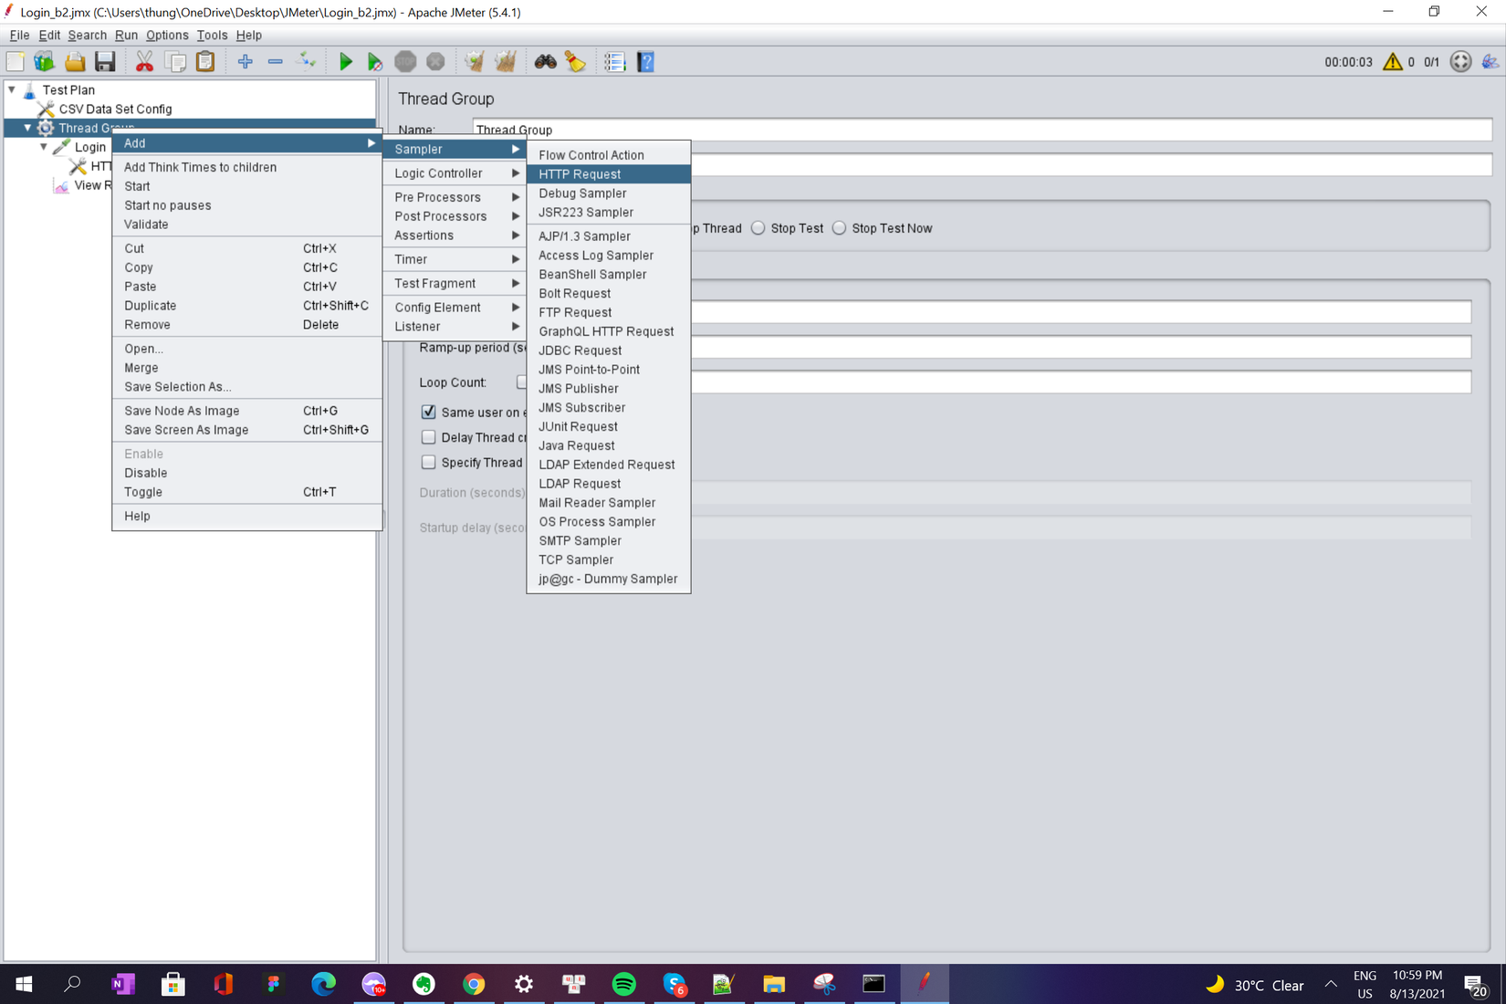Open the Templates toolbar icon
The width and height of the screenshot is (1506, 1004).
click(x=45, y=62)
